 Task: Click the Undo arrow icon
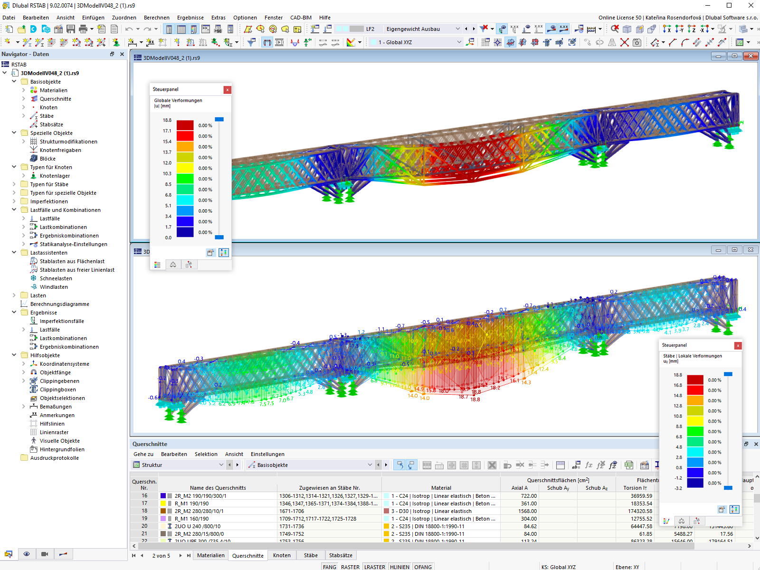(129, 29)
